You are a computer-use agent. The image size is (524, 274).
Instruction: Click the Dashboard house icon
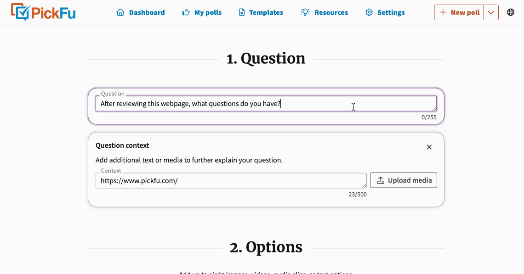click(120, 12)
